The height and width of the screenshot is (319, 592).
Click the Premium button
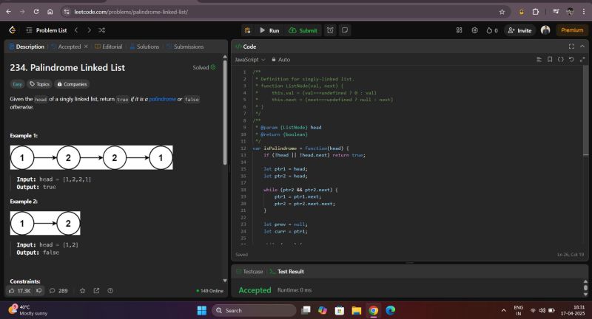coord(572,30)
